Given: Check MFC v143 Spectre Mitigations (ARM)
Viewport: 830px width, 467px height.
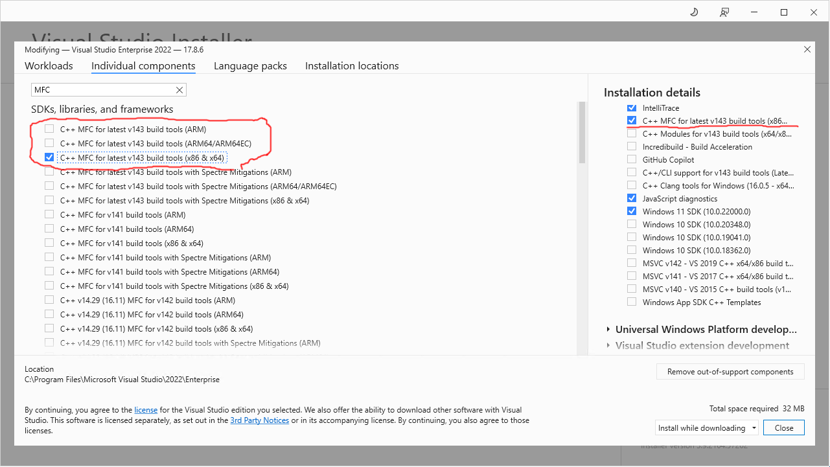Looking at the screenshot, I should coord(49,172).
